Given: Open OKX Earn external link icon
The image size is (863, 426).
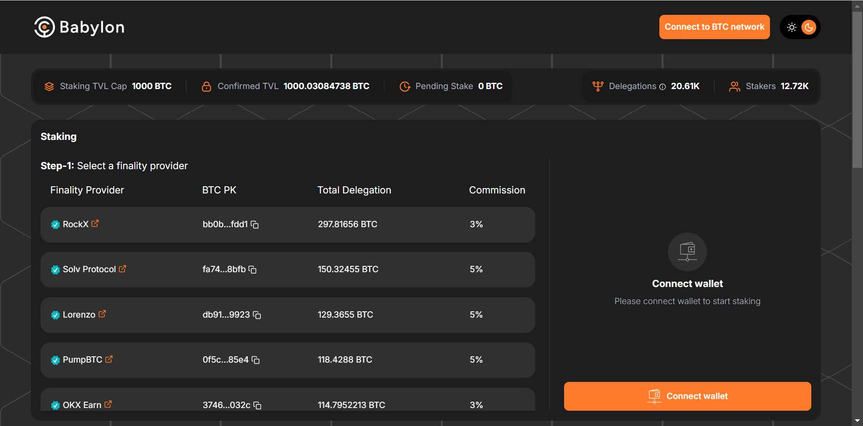Looking at the screenshot, I should (108, 404).
